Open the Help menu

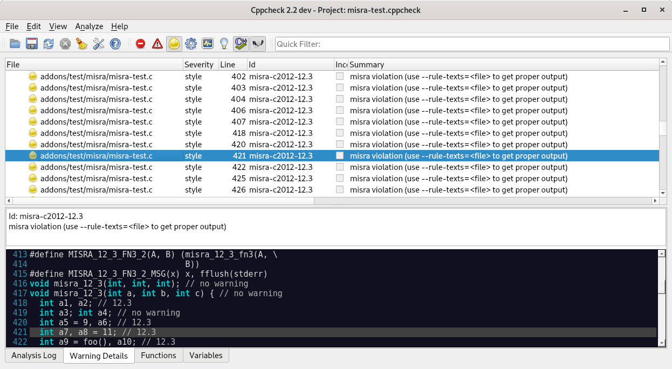pyautogui.click(x=120, y=26)
